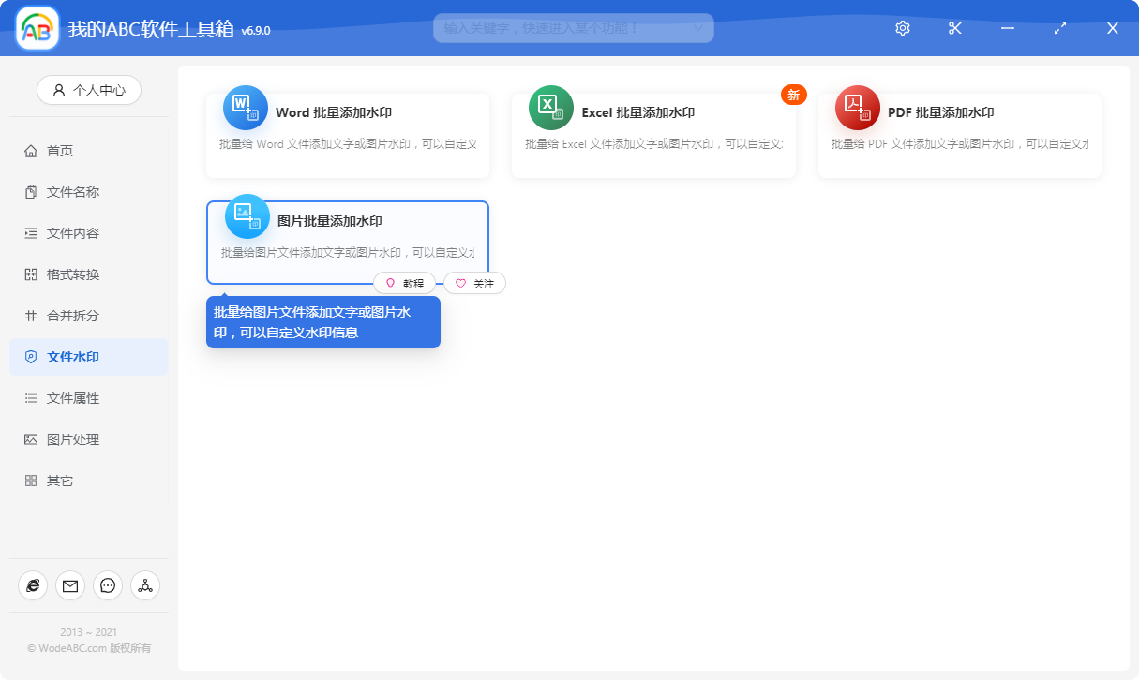
Task: Click the 关注 follow button
Action: [474, 284]
